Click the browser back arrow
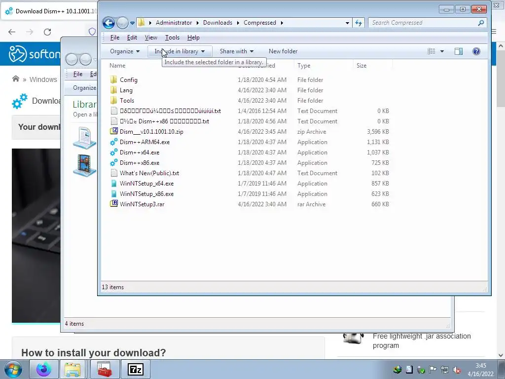Viewport: 505px width, 379px height. (12, 32)
